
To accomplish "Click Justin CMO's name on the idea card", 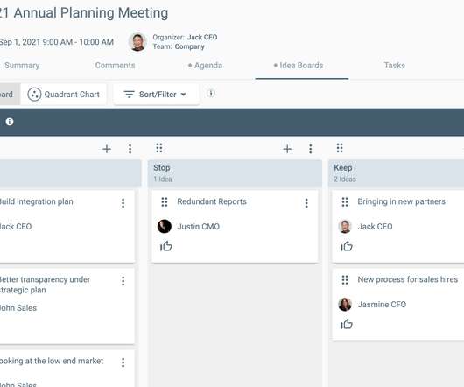I will click(198, 227).
